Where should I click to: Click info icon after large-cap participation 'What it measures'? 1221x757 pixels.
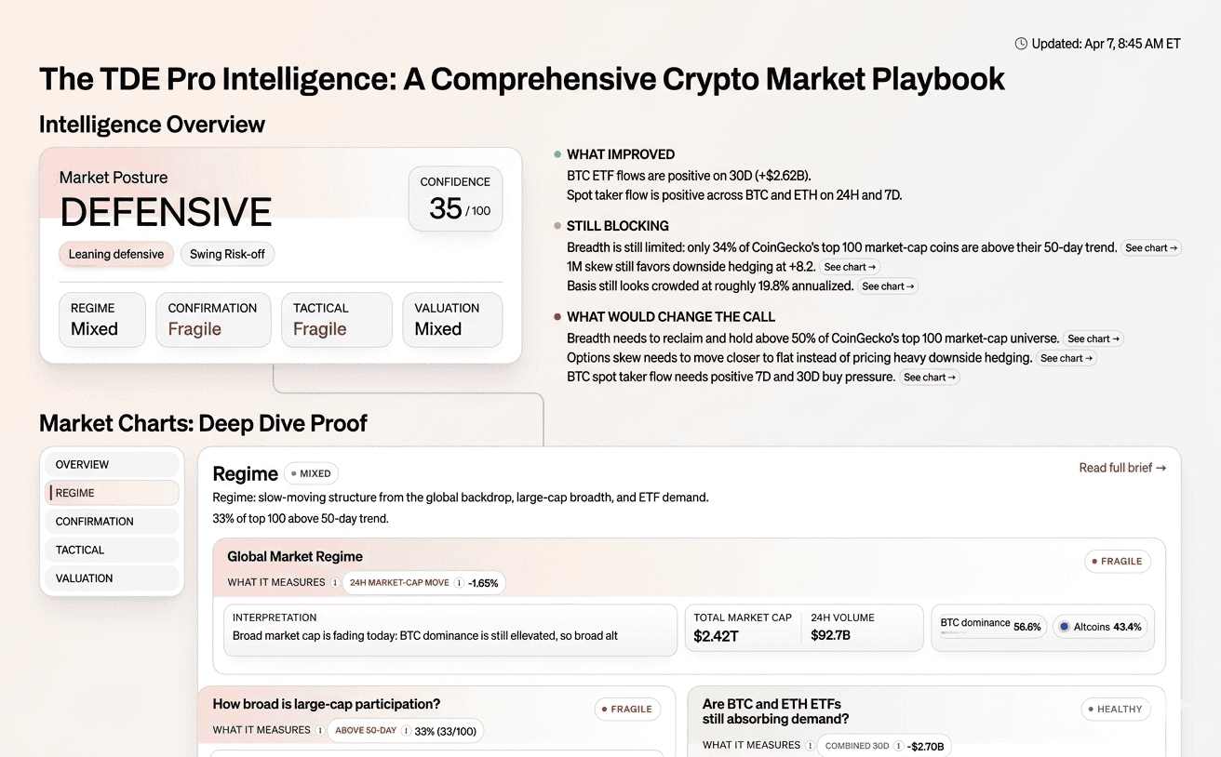click(320, 731)
